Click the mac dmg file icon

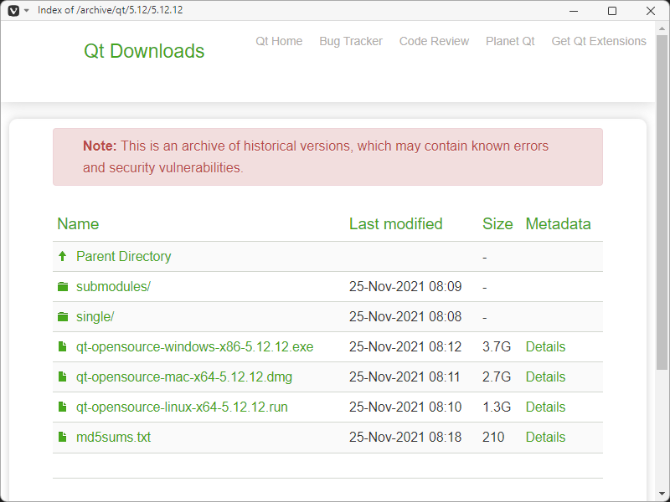pyautogui.click(x=62, y=377)
